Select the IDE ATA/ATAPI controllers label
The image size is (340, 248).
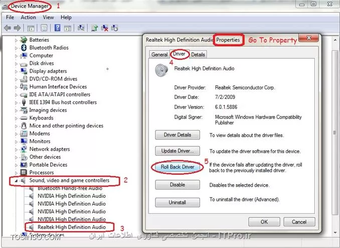click(x=60, y=95)
